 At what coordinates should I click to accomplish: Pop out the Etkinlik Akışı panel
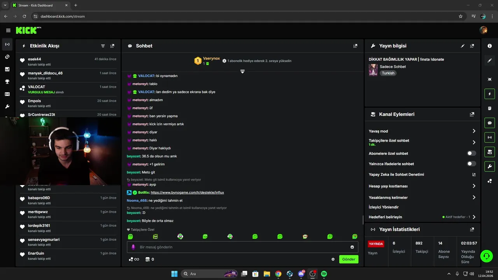[112, 46]
